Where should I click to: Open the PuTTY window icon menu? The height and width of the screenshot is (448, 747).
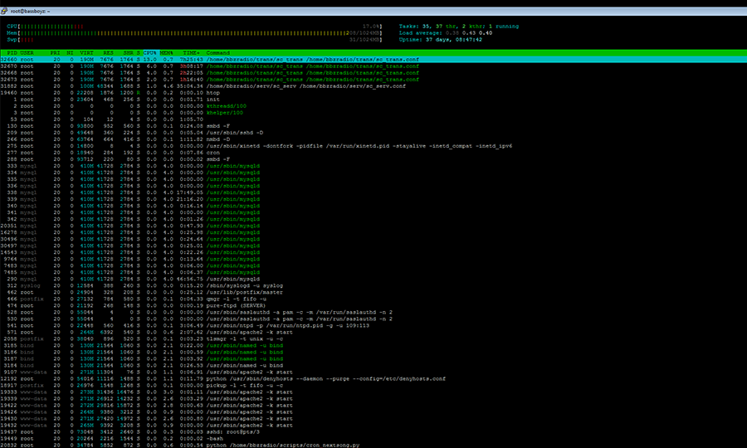(4, 11)
